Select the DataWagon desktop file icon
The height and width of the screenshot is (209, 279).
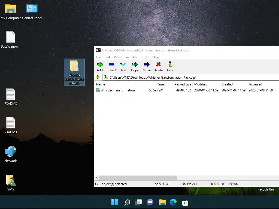coord(11,40)
